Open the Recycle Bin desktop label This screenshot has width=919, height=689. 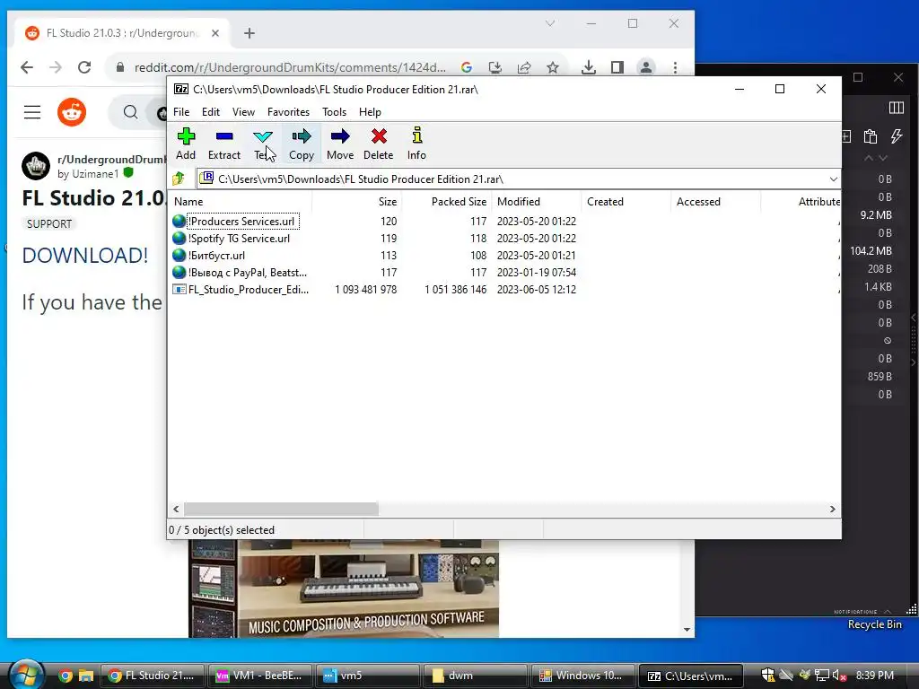pos(874,624)
